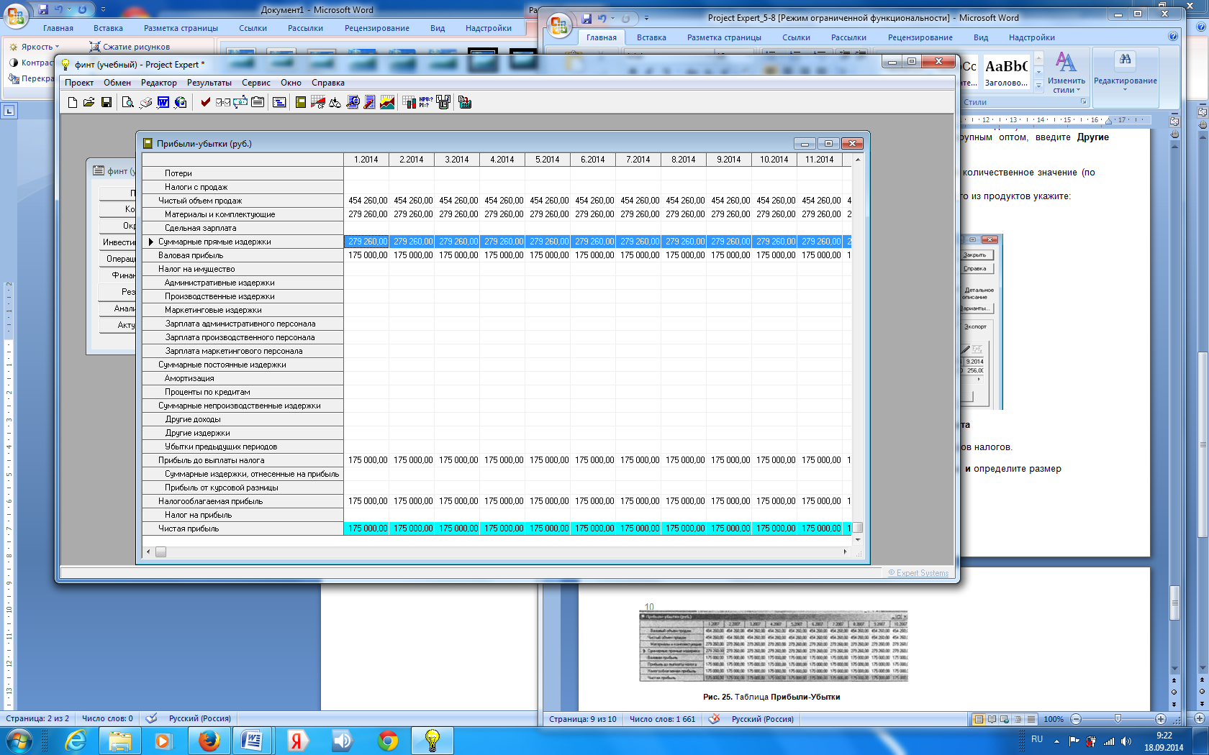The width and height of the screenshot is (1209, 755).
Task: Click the table scroll-down arrow
Action: point(858,539)
